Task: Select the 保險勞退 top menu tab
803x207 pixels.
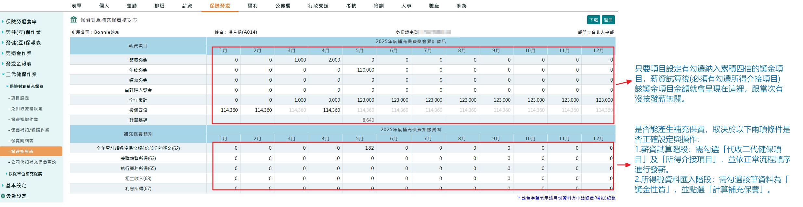Action: 220,6
